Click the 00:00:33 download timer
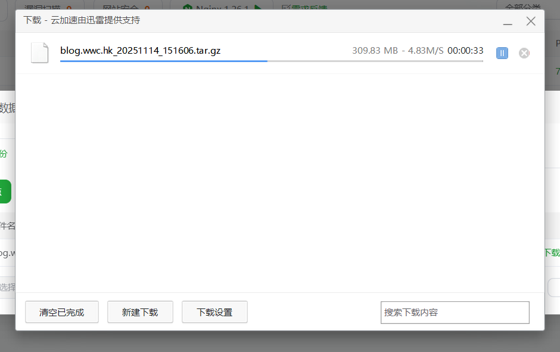 [x=465, y=51]
